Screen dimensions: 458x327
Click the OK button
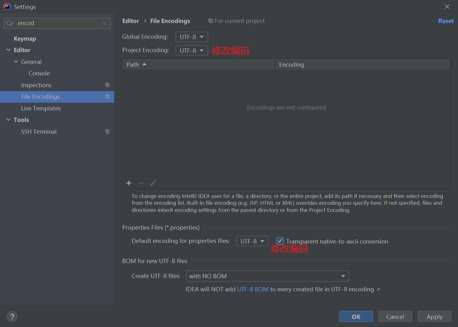356,316
